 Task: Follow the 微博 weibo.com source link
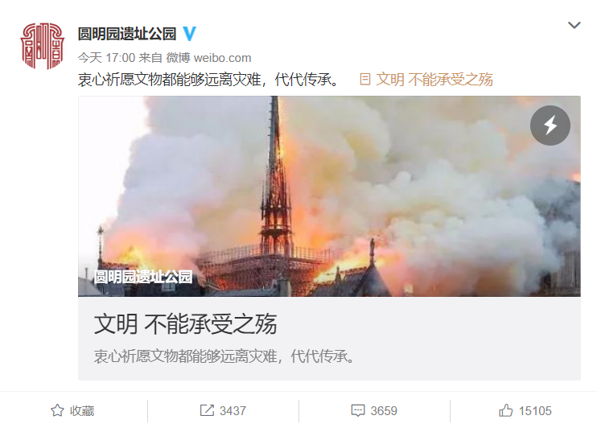tap(208, 58)
